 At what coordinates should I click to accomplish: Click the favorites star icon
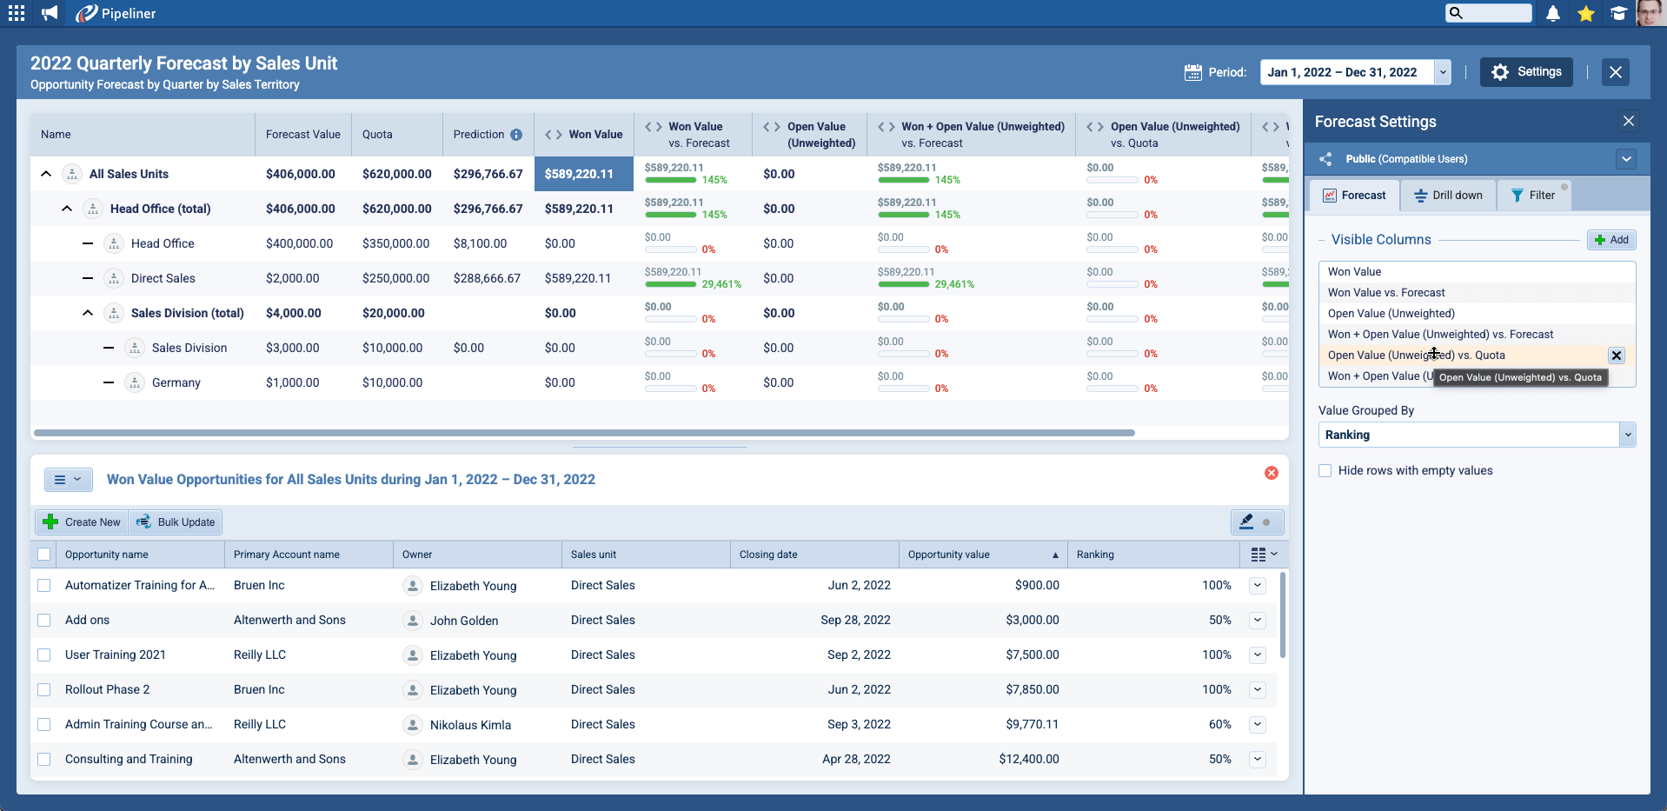pos(1586,13)
